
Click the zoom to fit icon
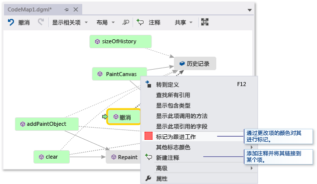[x=204, y=22]
